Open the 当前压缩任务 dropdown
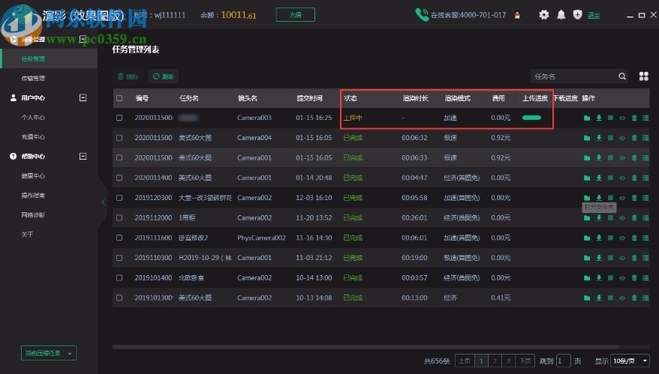 [x=49, y=353]
